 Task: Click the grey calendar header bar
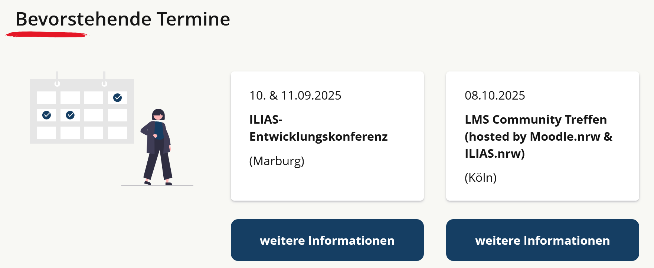pos(82,85)
